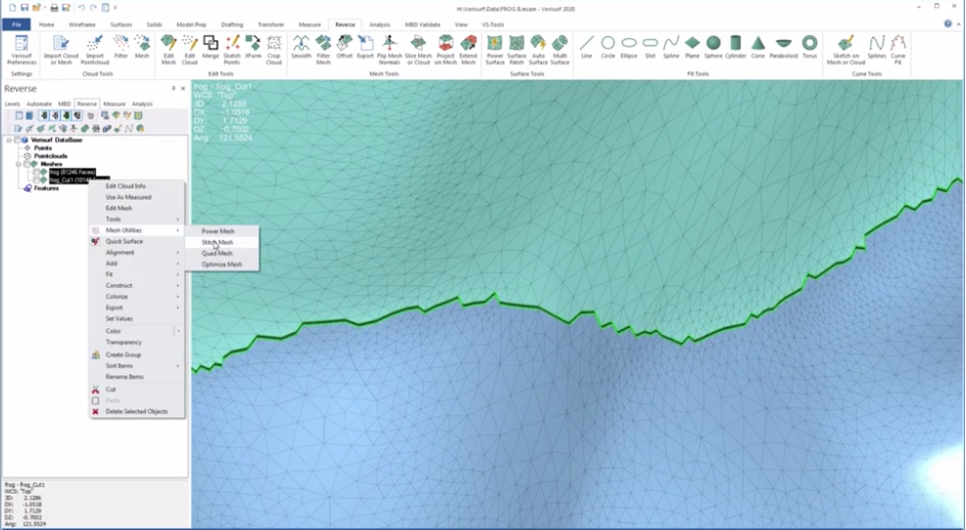Select the Extend Mesh tool
This screenshot has height=530, width=966.
[x=468, y=49]
